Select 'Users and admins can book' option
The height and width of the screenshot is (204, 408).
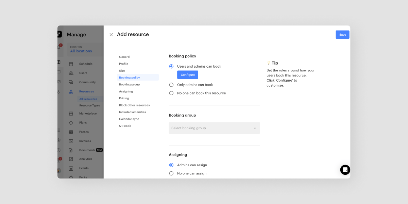pyautogui.click(x=171, y=66)
